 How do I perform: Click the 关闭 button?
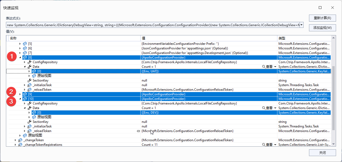pyautogui.click(x=322, y=153)
